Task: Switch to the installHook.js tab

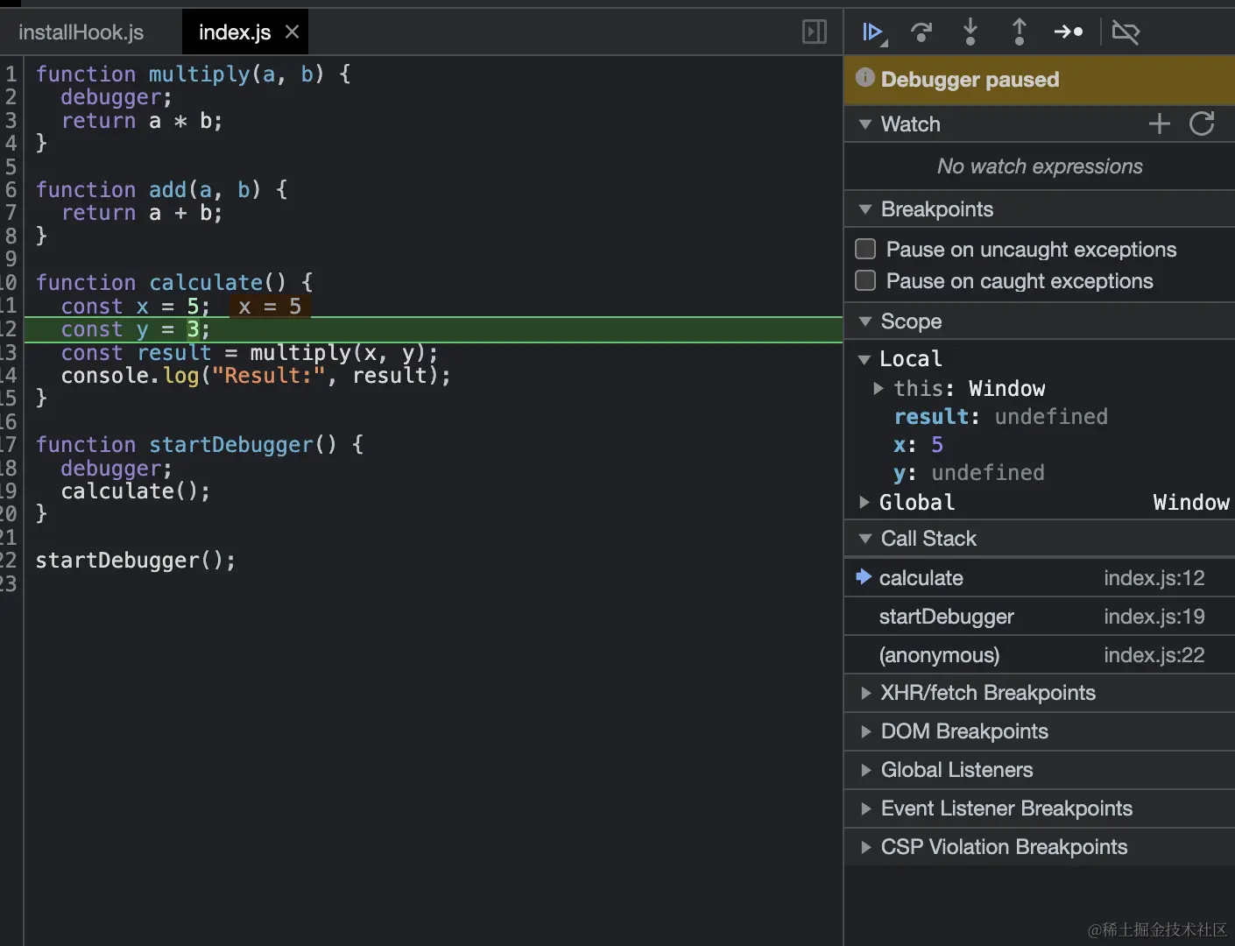Action: 81,32
